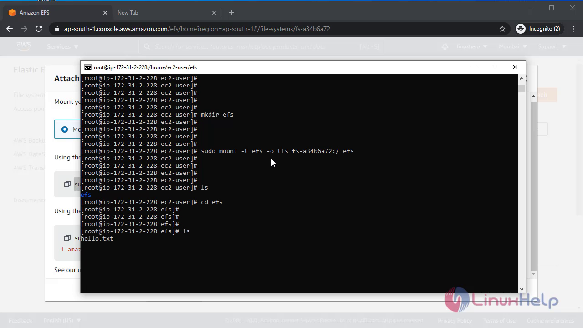This screenshot has height=328, width=583.
Task: Open the Terms of Use footer link
Action: pos(499,320)
